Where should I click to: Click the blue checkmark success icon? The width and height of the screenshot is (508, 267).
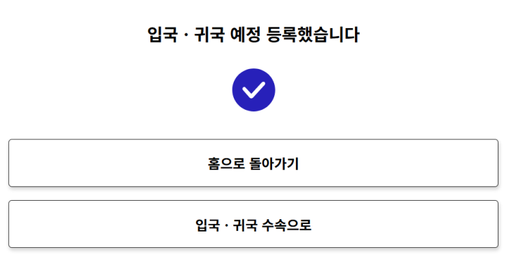254,90
